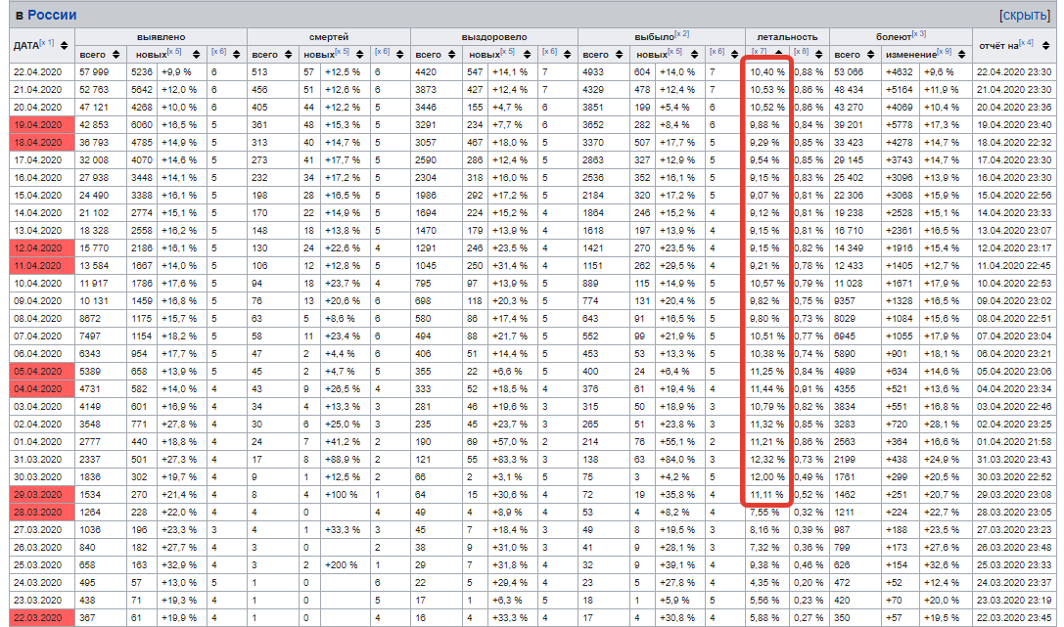Open footnote [x 5] beside выявлено новых
The width and height of the screenshot is (1064, 627).
click(x=174, y=51)
